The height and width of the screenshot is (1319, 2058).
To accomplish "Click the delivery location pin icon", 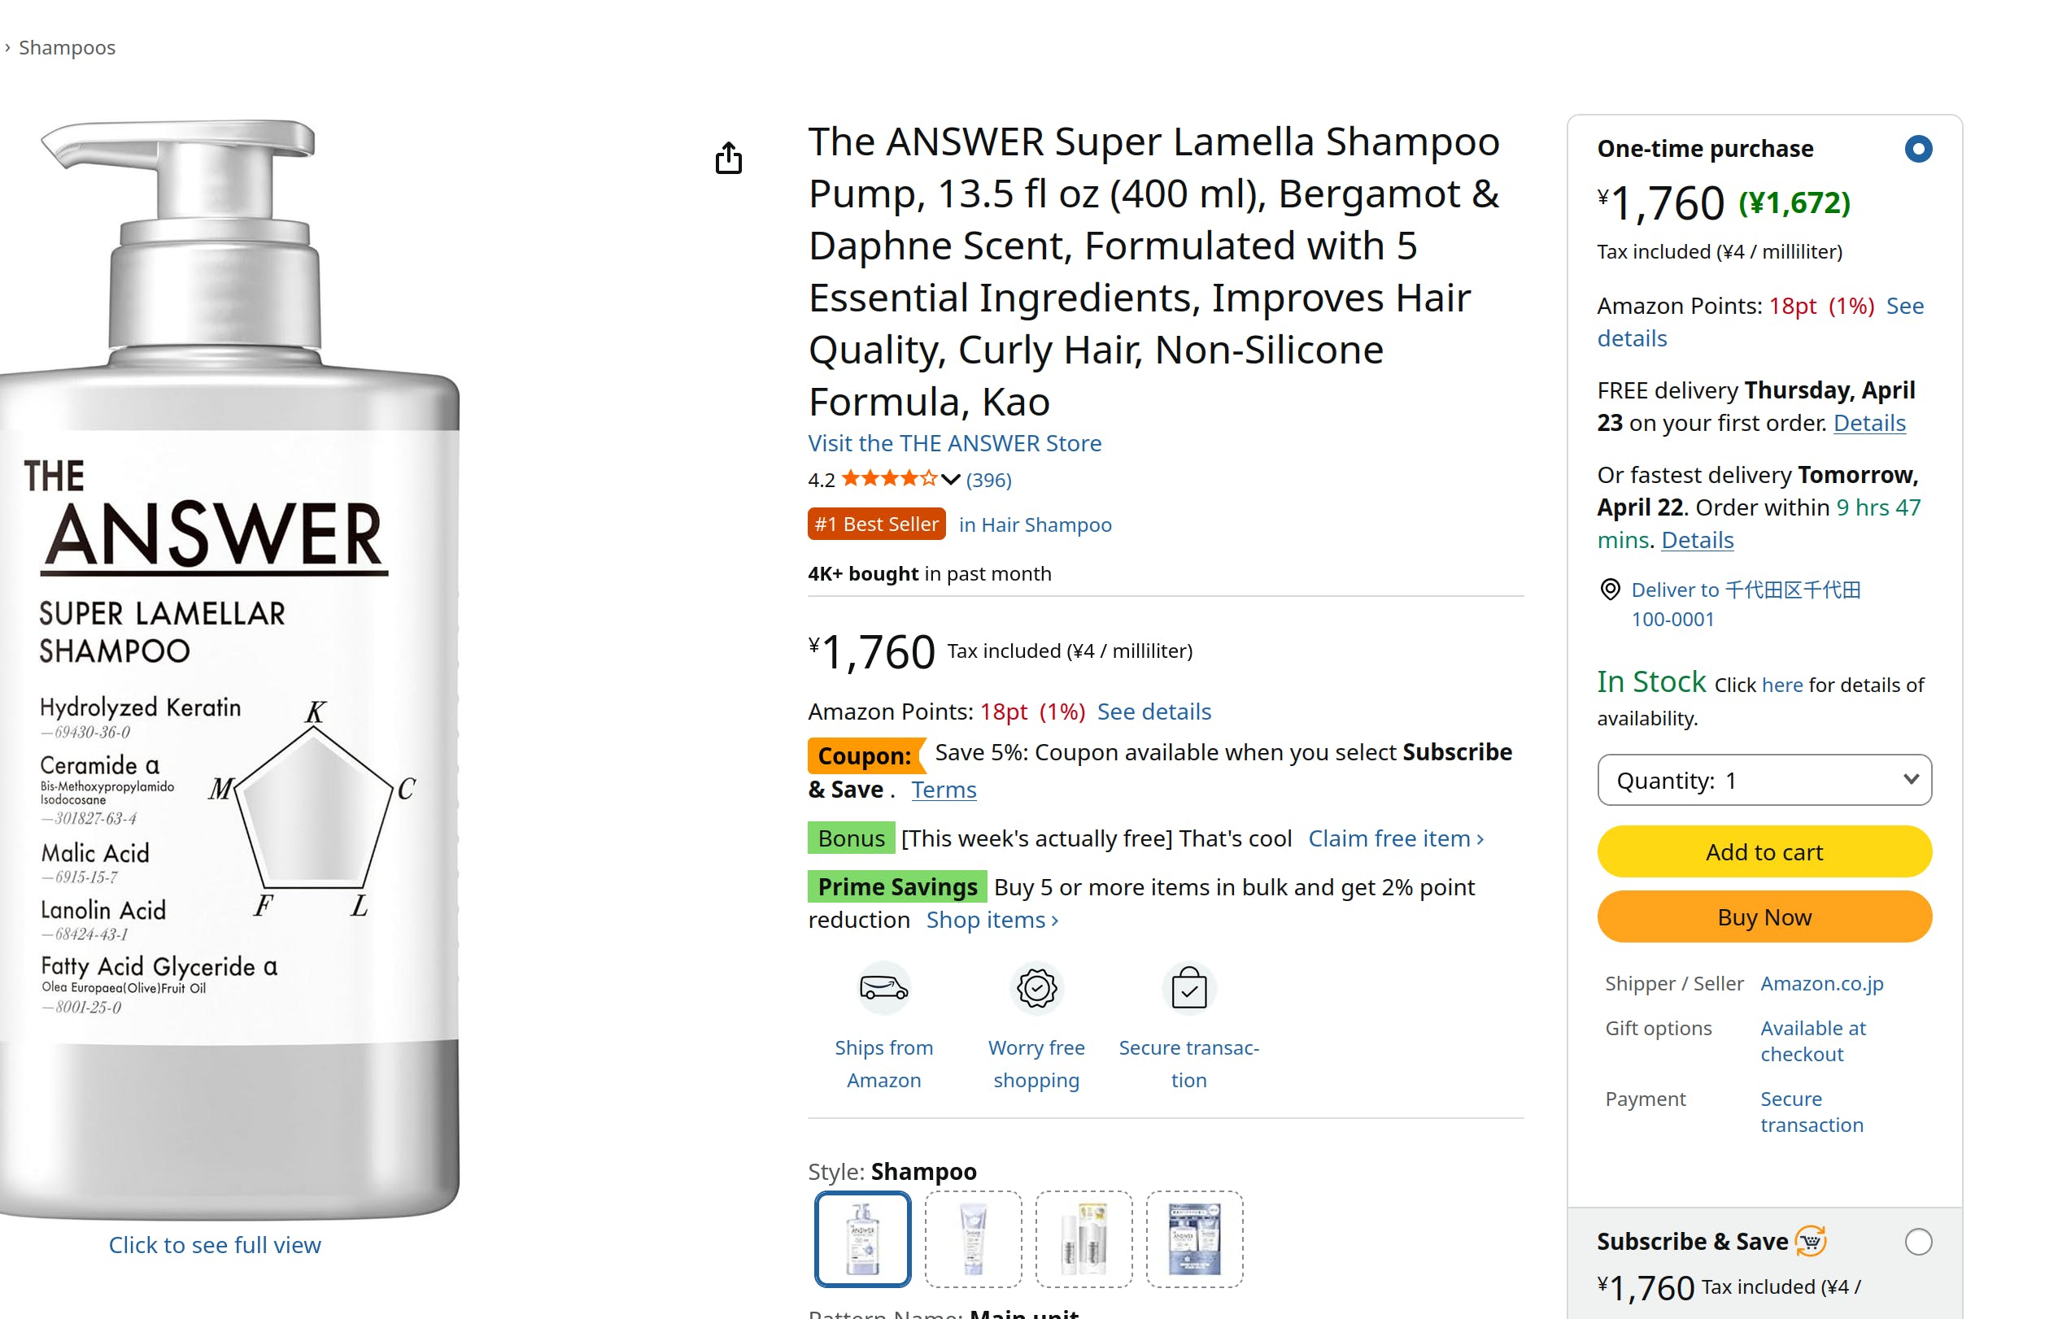I will coord(1610,590).
